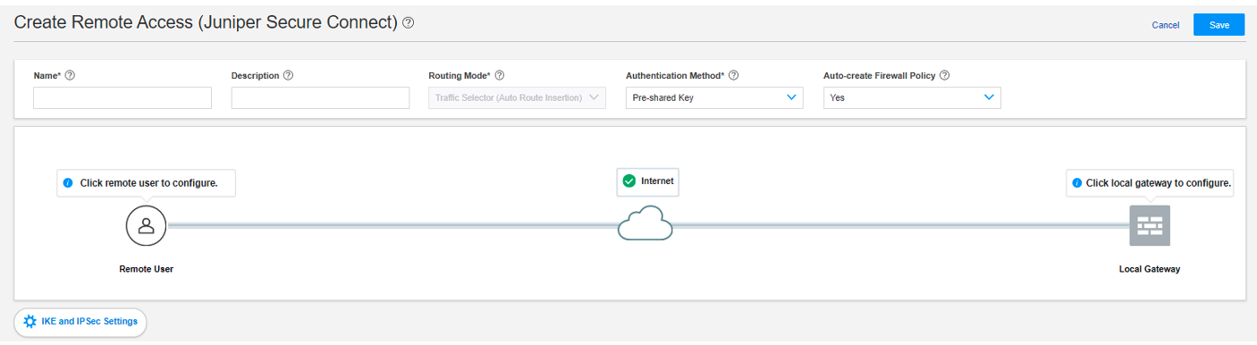Show help for Name field
This screenshot has height=345, width=1257.
(x=70, y=76)
